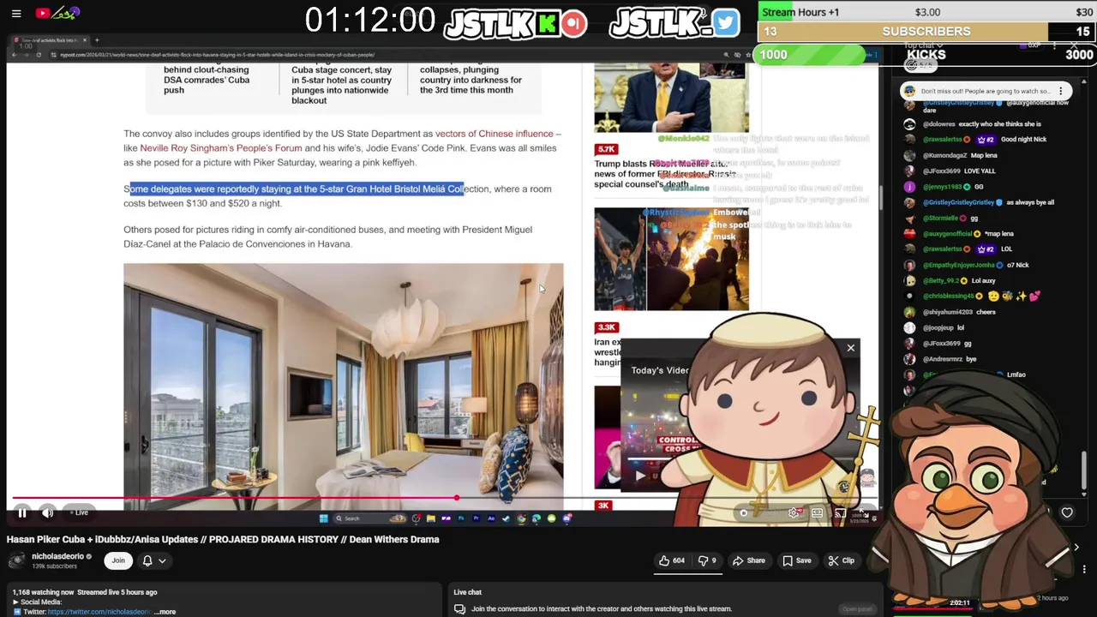Open the 3.3K comments badge
1097x617 pixels.
coord(607,327)
